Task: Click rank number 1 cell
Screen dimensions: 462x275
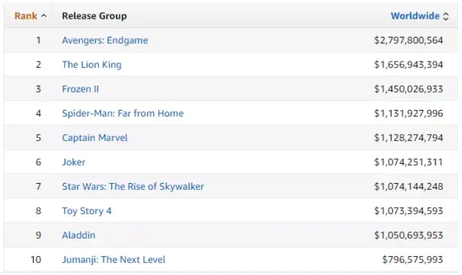Action: [38, 40]
